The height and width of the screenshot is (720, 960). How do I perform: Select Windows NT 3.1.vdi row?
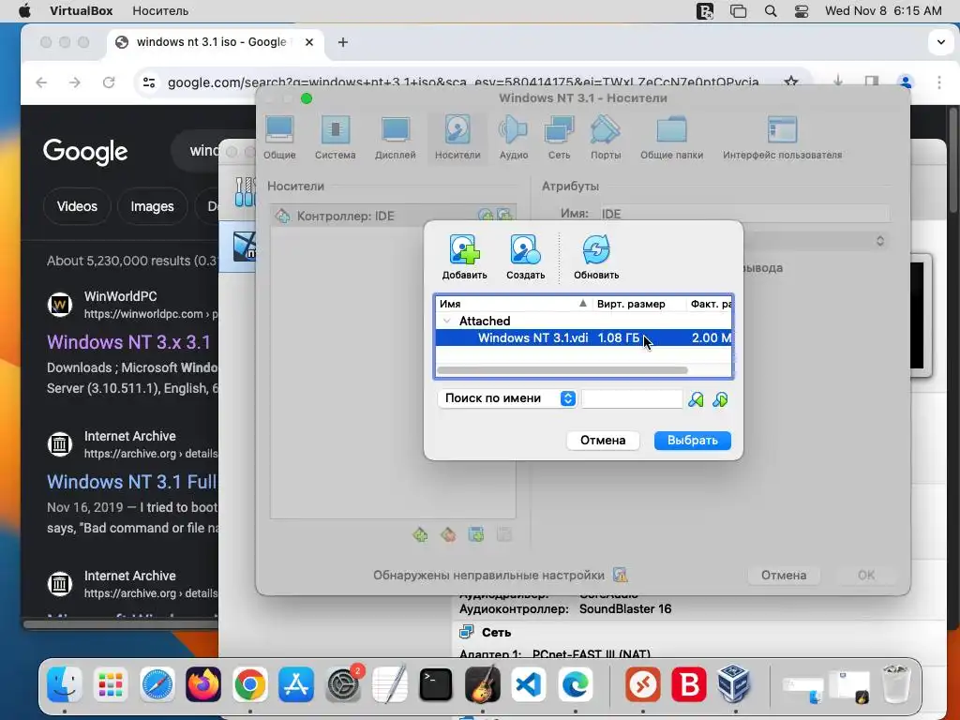tap(583, 337)
